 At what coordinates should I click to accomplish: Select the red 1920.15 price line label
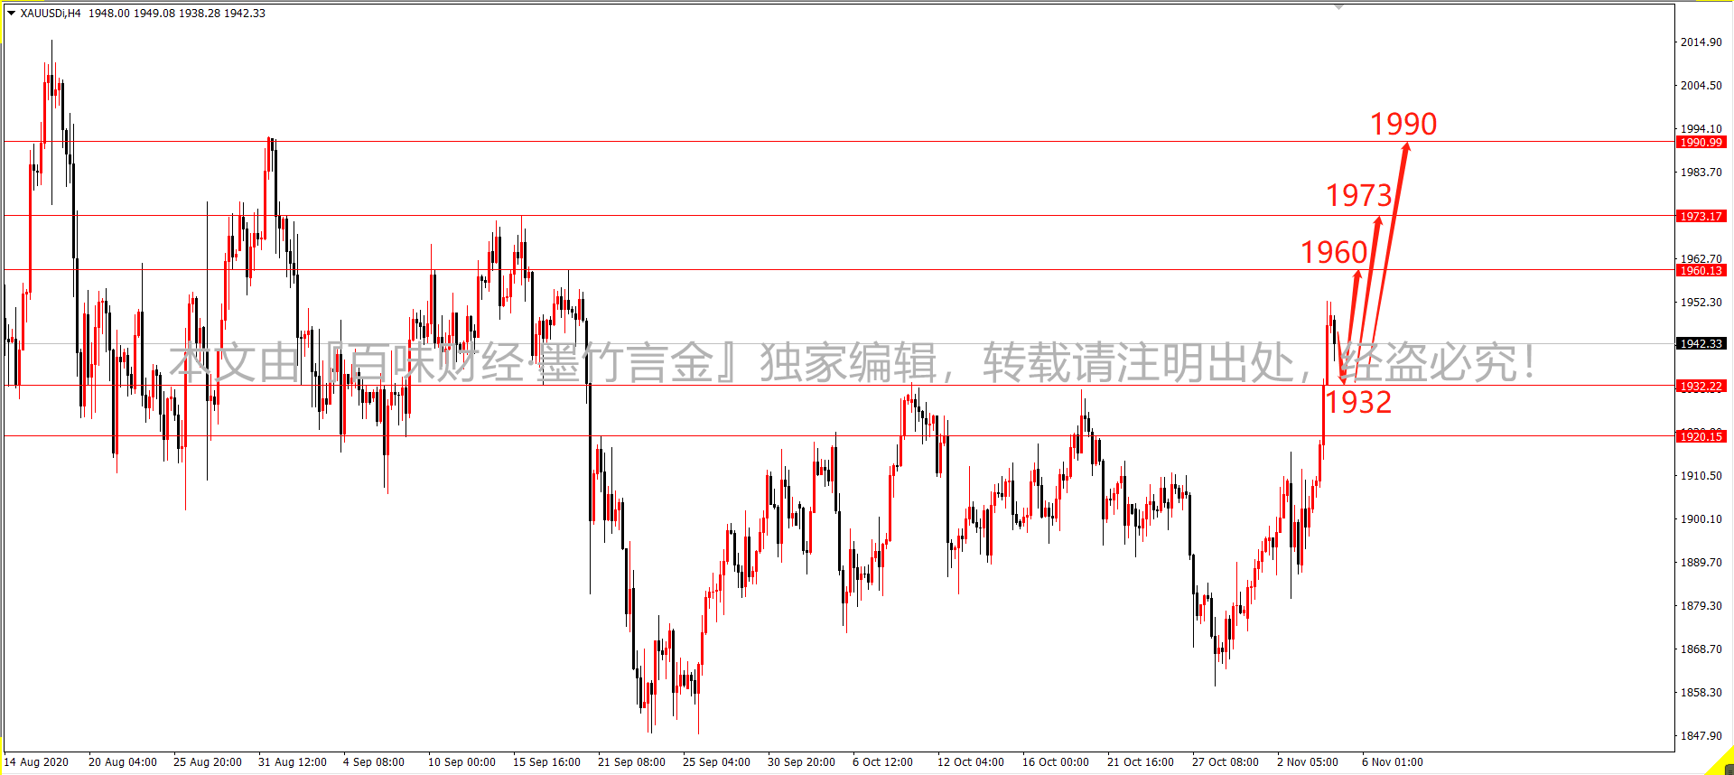click(1701, 436)
